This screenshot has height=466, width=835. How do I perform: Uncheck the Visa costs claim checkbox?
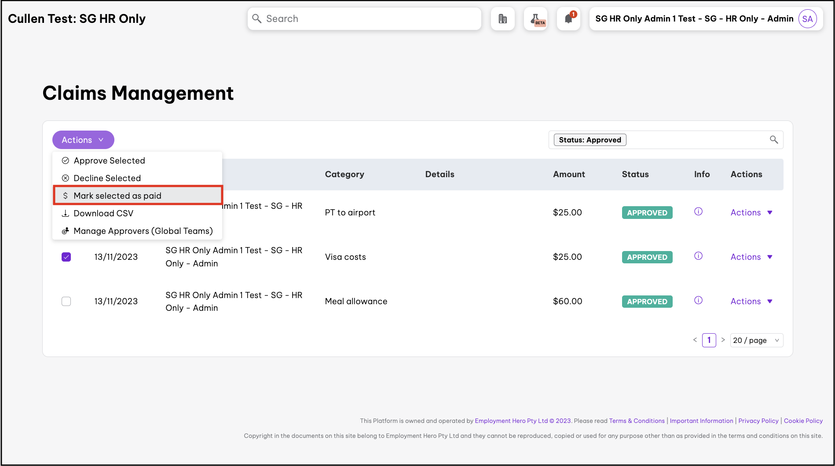coord(66,257)
